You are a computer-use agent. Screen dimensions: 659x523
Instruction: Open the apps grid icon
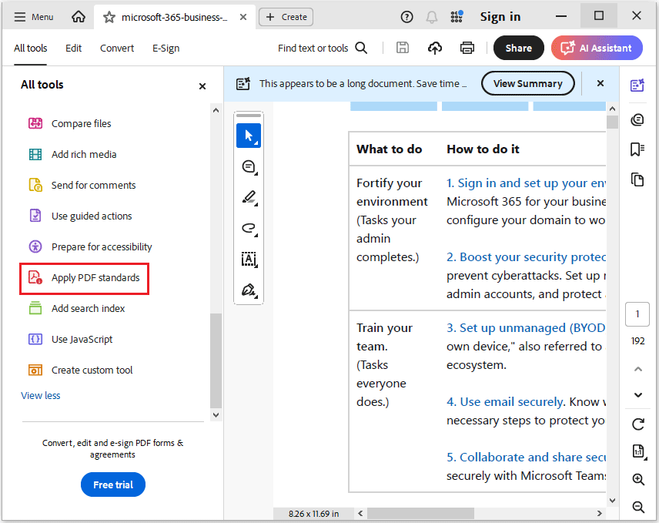[457, 17]
